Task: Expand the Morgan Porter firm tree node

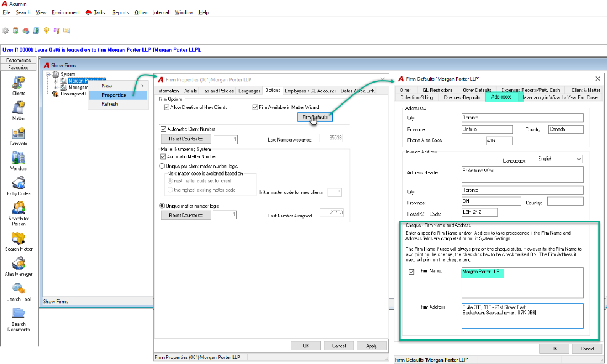Action: (x=55, y=81)
